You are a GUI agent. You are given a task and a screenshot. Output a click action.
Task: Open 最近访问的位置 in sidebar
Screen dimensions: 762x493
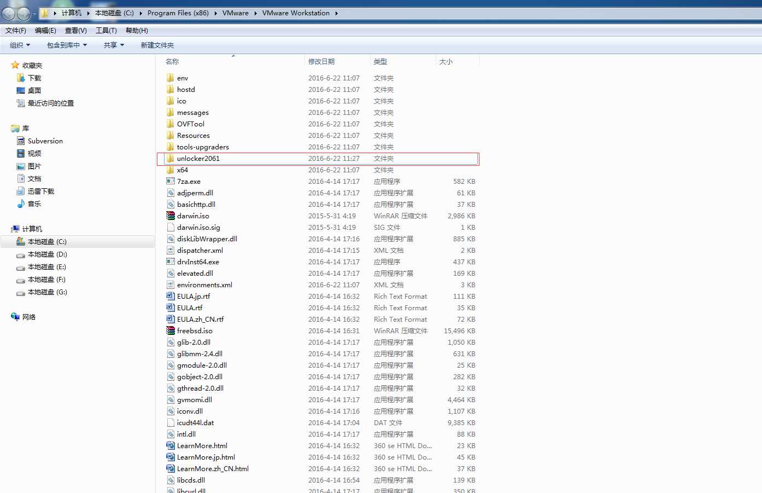point(51,103)
